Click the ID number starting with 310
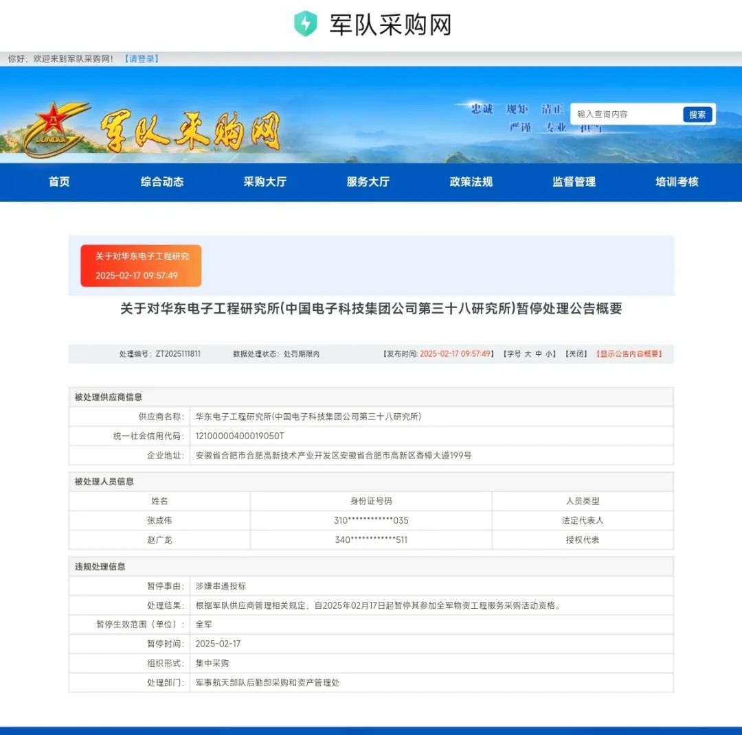Image resolution: width=742 pixels, height=735 pixels. pos(371,520)
